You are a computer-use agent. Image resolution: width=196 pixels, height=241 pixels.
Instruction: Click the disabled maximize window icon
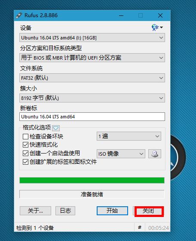[141, 15]
